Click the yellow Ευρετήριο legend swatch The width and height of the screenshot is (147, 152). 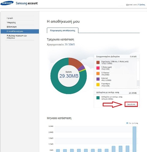(98, 85)
